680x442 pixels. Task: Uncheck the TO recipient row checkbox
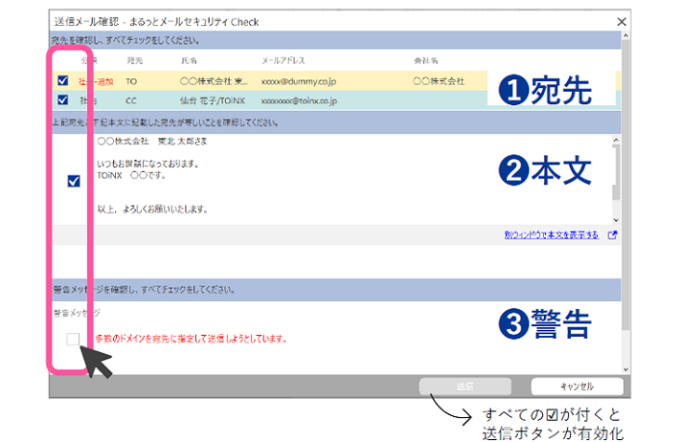63,81
